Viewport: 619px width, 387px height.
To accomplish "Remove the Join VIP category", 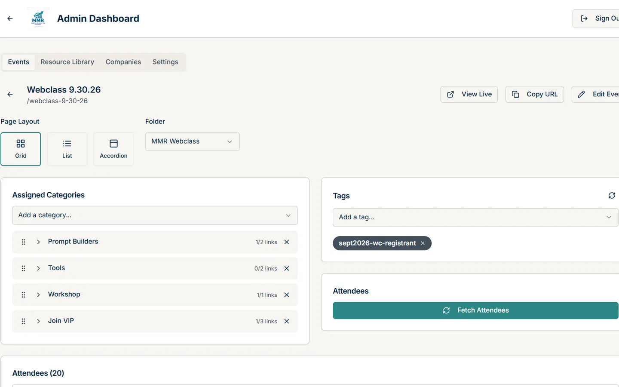I will [x=287, y=322].
